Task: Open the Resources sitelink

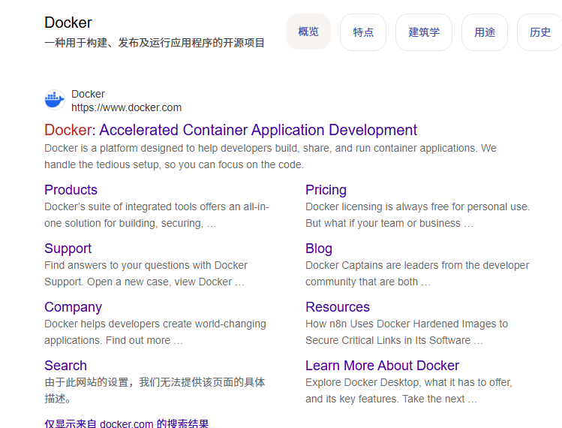Action: [337, 307]
